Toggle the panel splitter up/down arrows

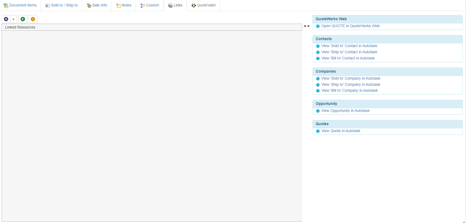coord(307,26)
